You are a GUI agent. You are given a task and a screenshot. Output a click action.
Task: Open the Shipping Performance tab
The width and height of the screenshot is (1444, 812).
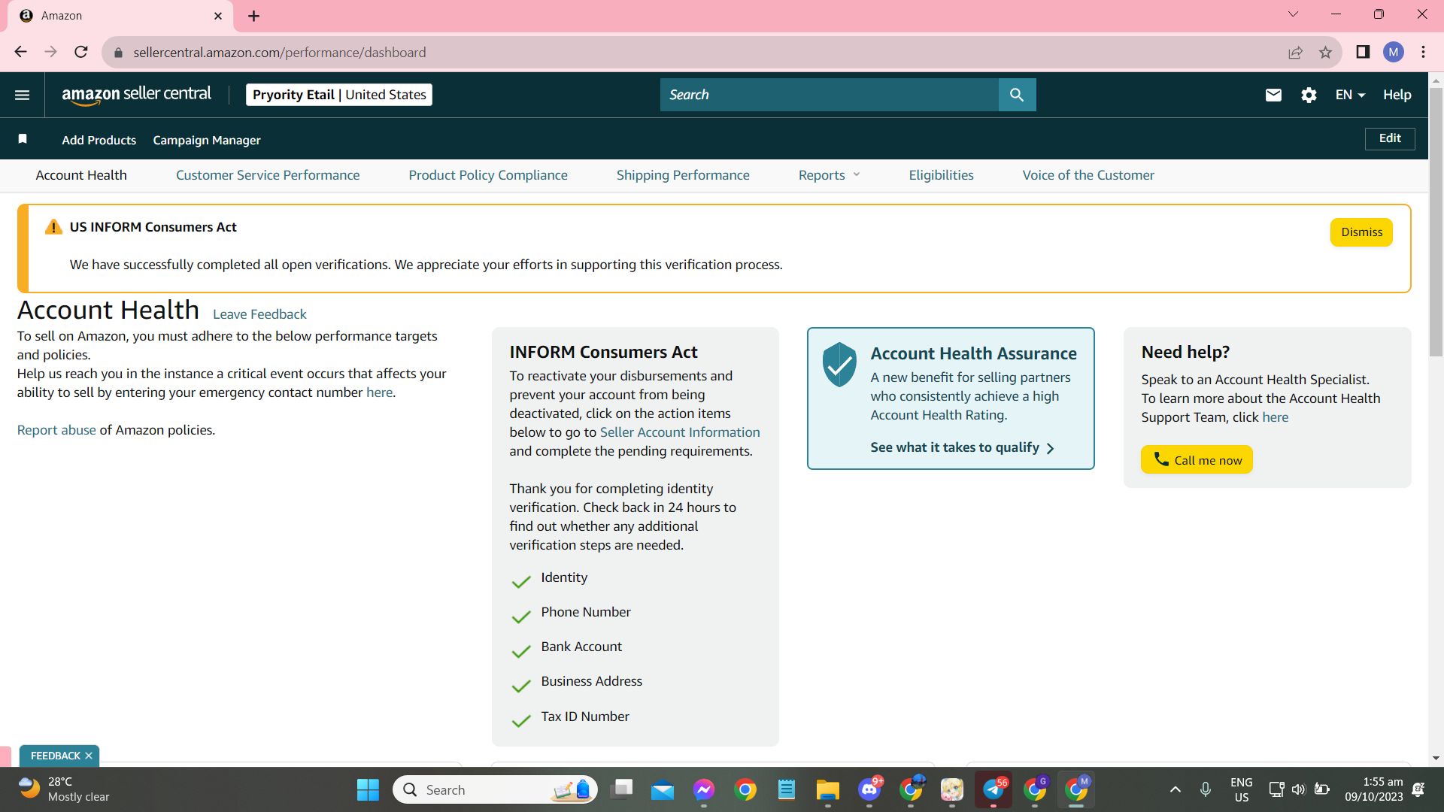click(x=683, y=175)
